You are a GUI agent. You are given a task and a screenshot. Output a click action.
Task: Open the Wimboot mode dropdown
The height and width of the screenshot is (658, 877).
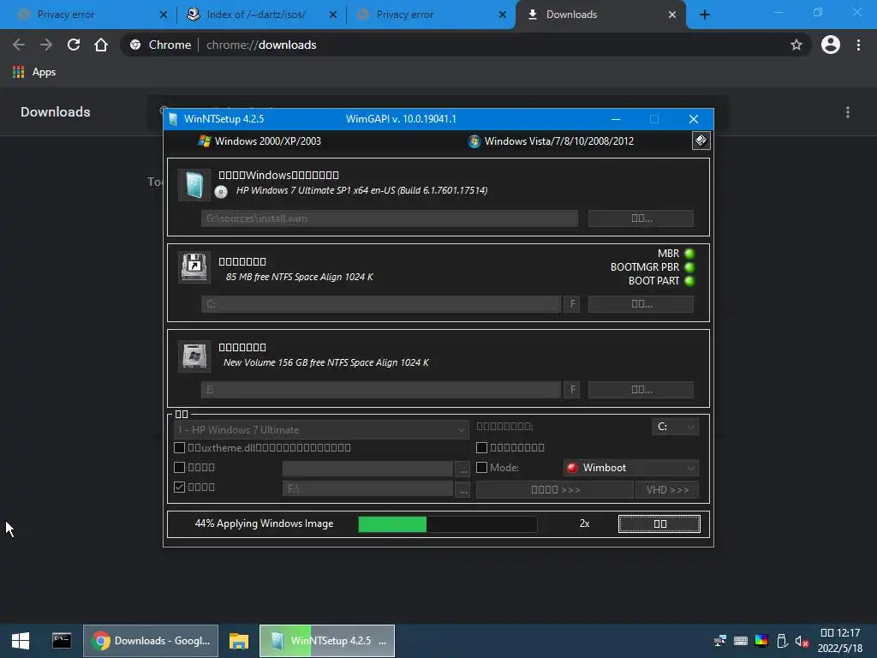tap(631, 468)
